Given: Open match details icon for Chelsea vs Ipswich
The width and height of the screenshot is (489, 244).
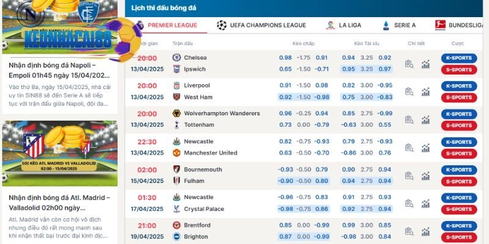Looking at the screenshot, I should [x=410, y=64].
